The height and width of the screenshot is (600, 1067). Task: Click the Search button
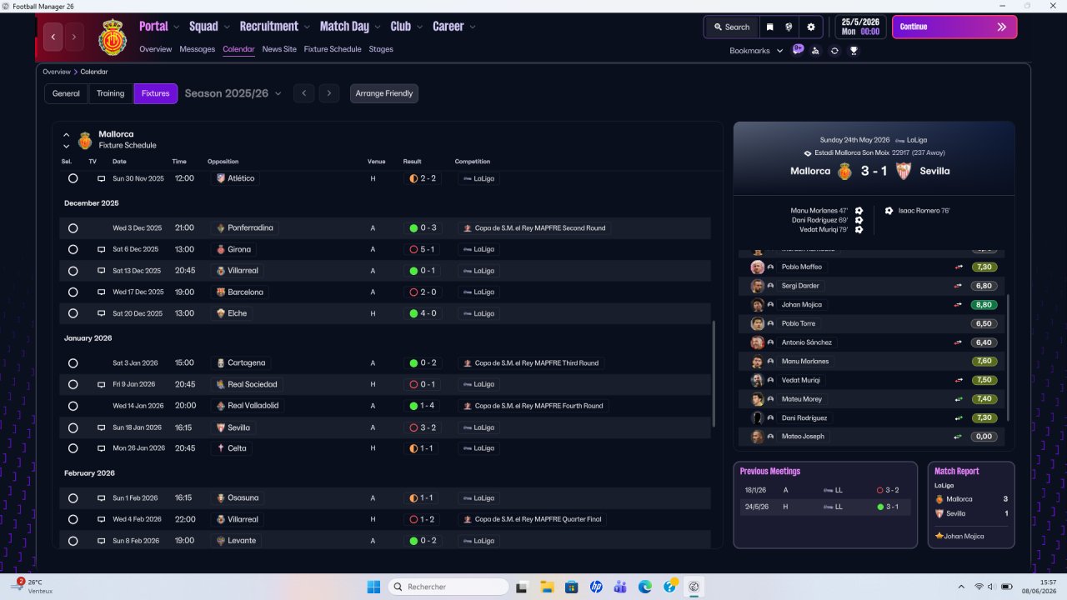pyautogui.click(x=732, y=27)
